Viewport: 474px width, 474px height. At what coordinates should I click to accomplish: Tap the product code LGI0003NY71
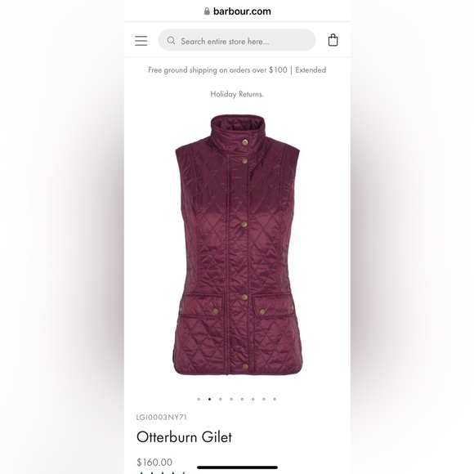click(162, 417)
